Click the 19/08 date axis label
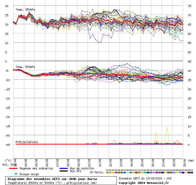The height and width of the screenshot is (185, 196). (79, 163)
